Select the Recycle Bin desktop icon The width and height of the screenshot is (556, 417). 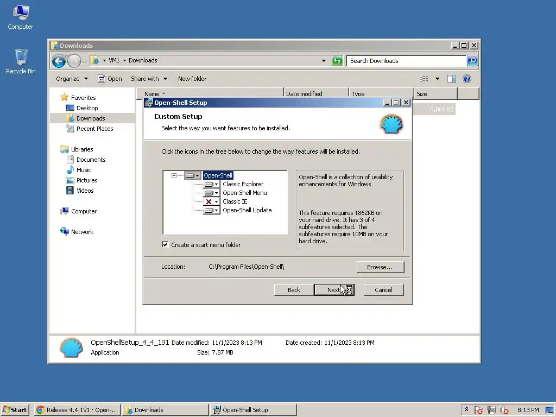pos(21,61)
